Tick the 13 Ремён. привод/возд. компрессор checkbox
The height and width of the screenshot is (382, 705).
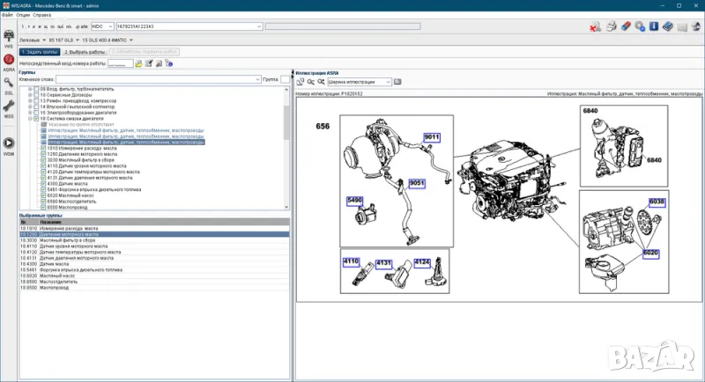coord(35,100)
